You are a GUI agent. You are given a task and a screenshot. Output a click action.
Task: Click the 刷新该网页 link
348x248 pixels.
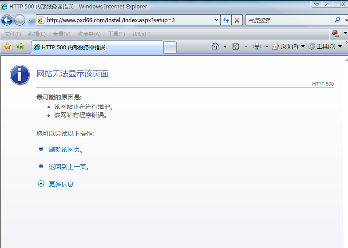(66, 150)
